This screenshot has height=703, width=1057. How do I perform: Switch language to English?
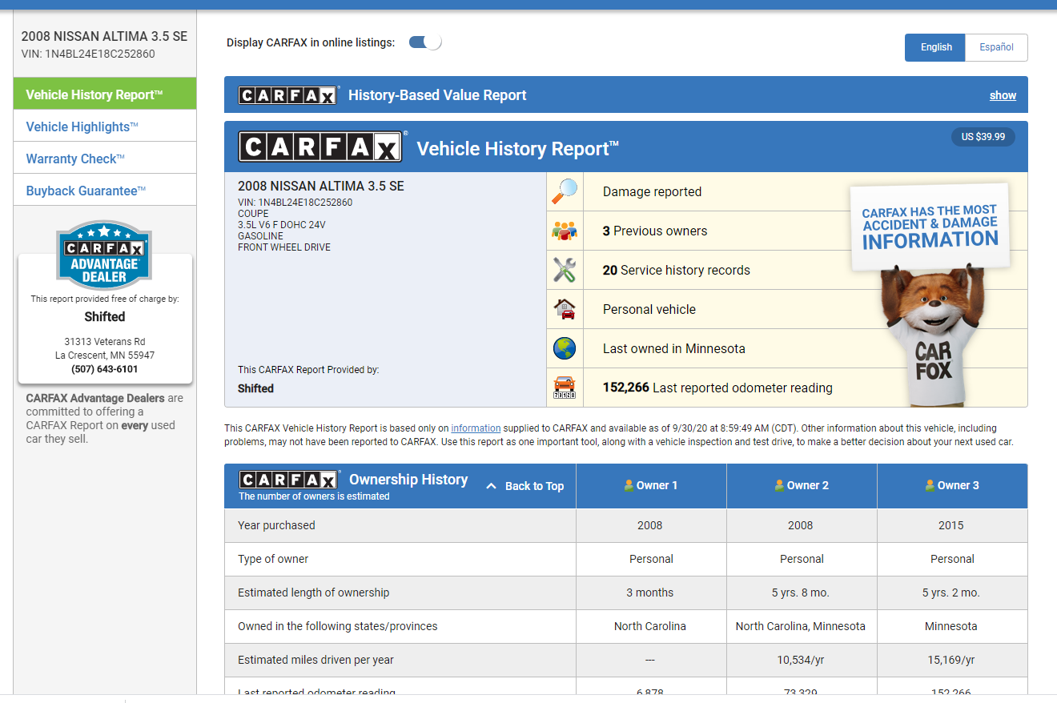935,47
